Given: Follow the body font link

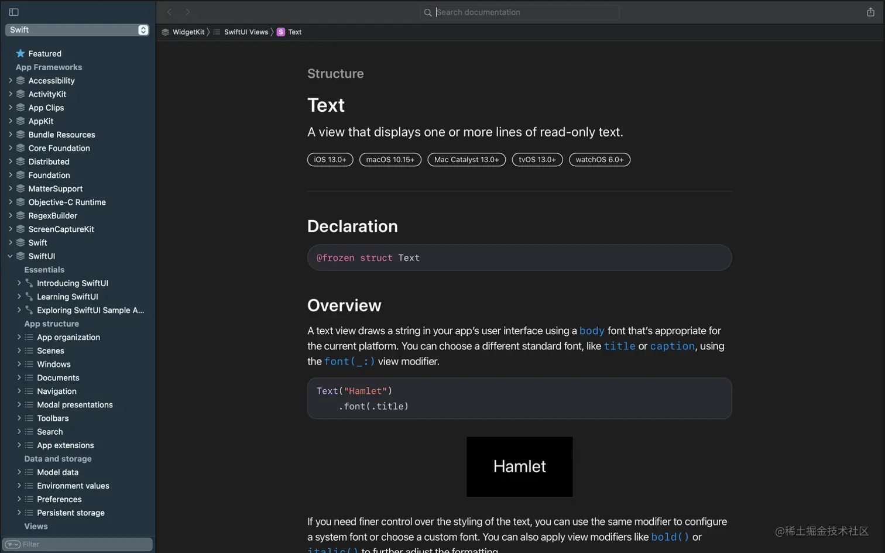Looking at the screenshot, I should click(591, 331).
